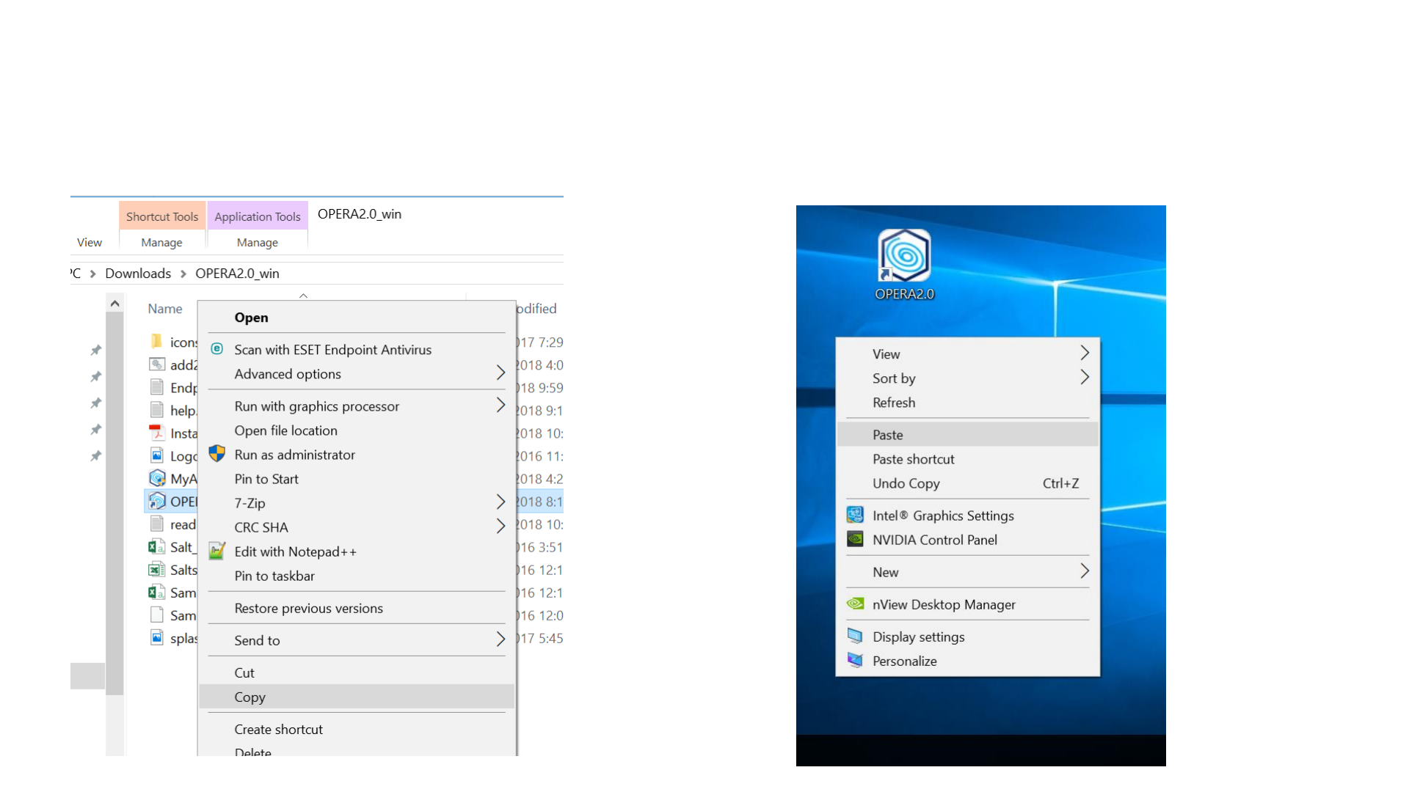Open the OPERA2.0 desktop shortcut icon
Screen dimensions: 1409x792
coord(904,257)
